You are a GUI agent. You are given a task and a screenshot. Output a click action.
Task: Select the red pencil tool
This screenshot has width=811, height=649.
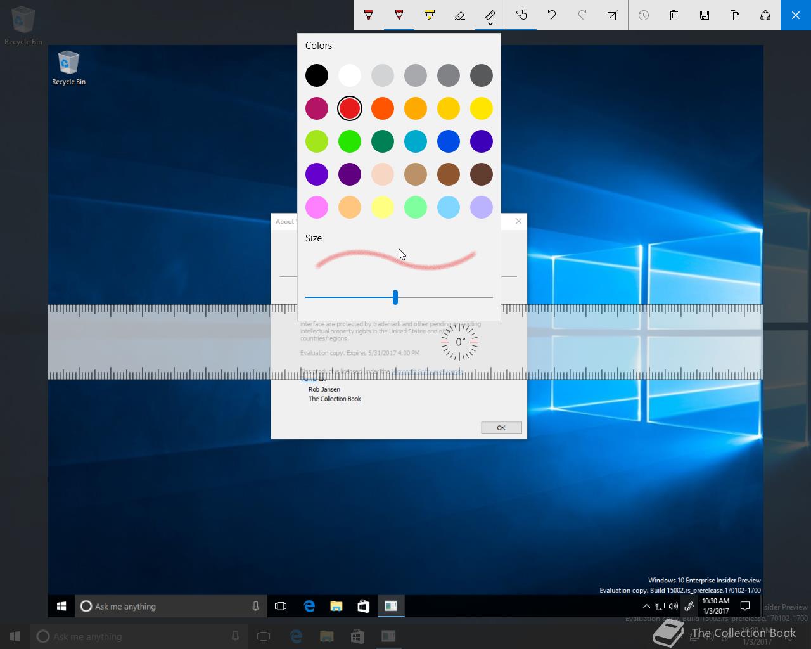point(399,15)
